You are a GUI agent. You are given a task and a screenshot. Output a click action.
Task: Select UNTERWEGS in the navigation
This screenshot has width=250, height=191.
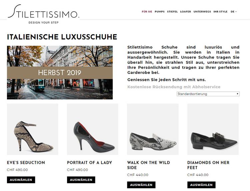(x=202, y=12)
